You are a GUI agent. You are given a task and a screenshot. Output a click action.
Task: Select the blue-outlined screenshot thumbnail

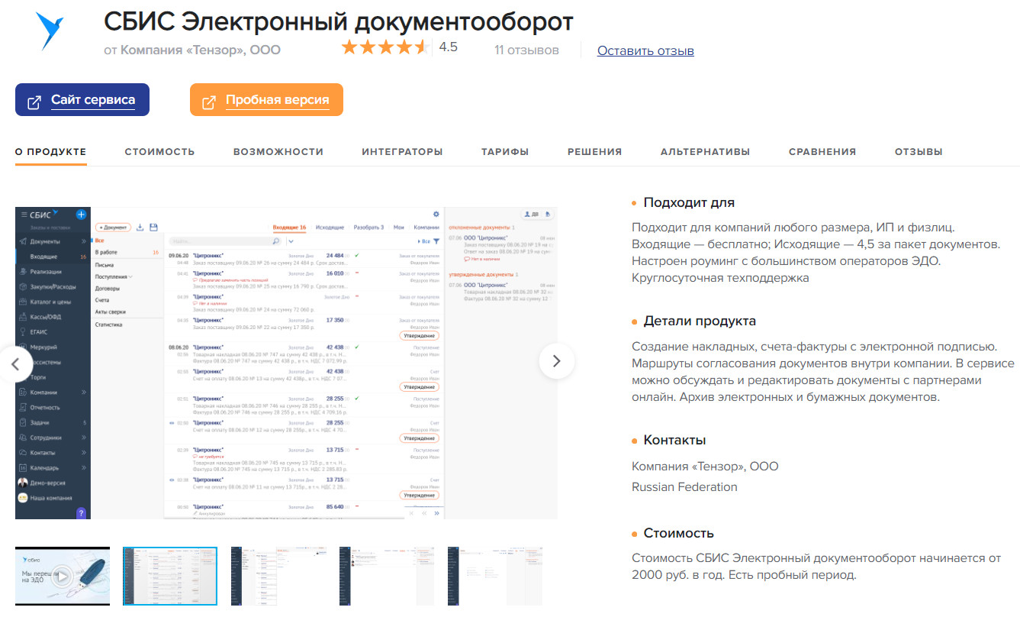170,576
